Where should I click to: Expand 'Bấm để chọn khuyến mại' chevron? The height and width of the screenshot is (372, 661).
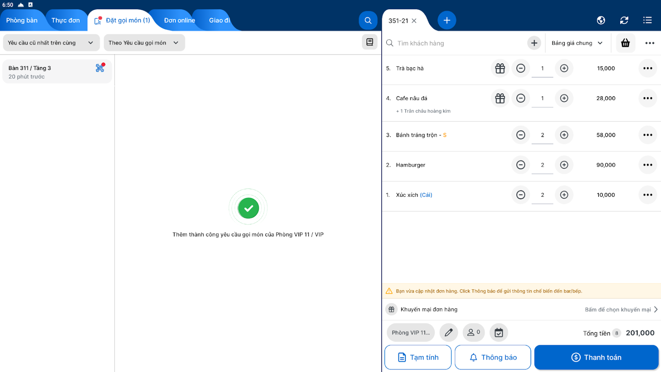(x=656, y=309)
